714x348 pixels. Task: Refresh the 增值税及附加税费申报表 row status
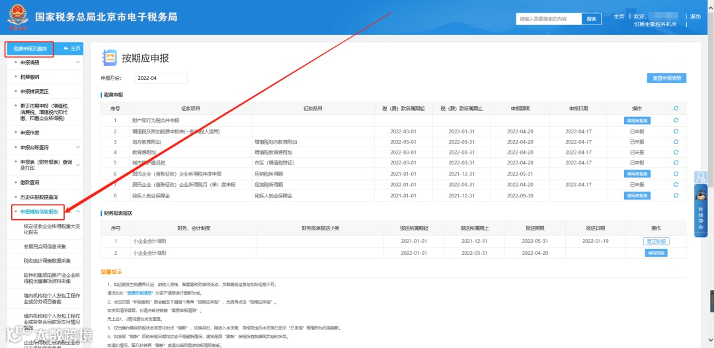click(x=676, y=131)
